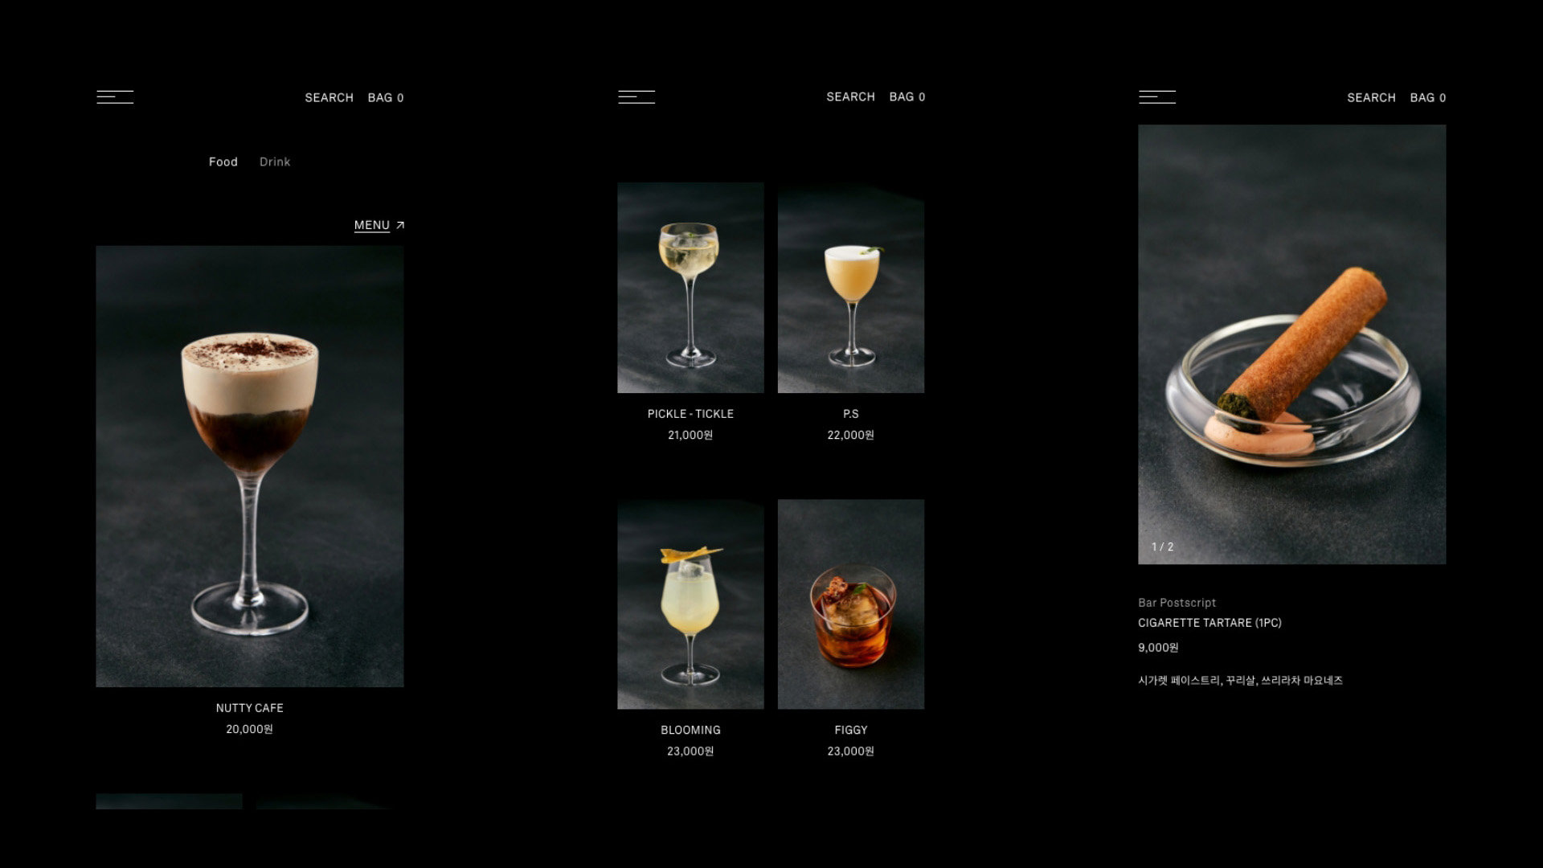Image resolution: width=1543 pixels, height=868 pixels.
Task: Switch to the Drink tab
Action: point(275,162)
